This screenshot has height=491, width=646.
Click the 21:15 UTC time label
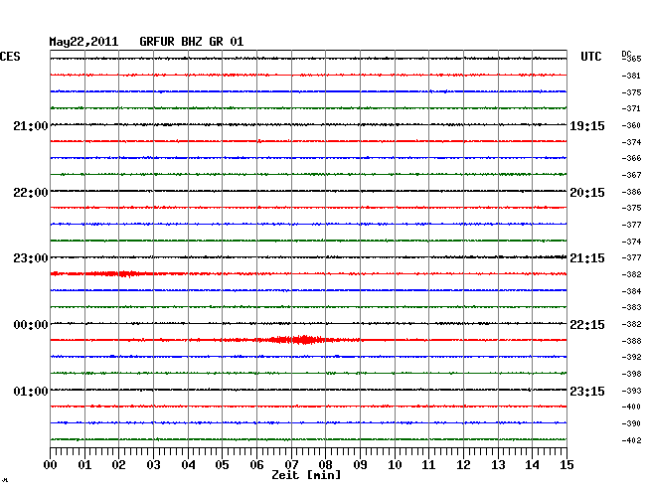coord(587,258)
